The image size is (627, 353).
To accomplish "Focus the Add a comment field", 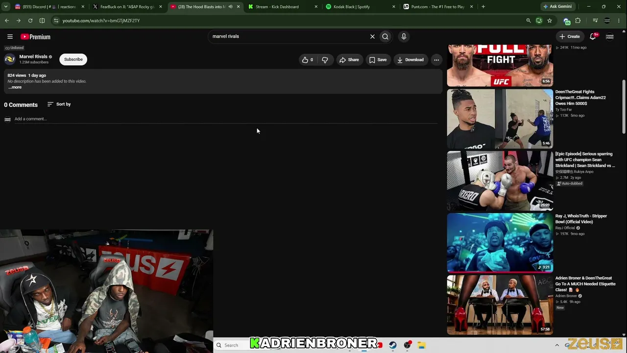I will [x=225, y=119].
